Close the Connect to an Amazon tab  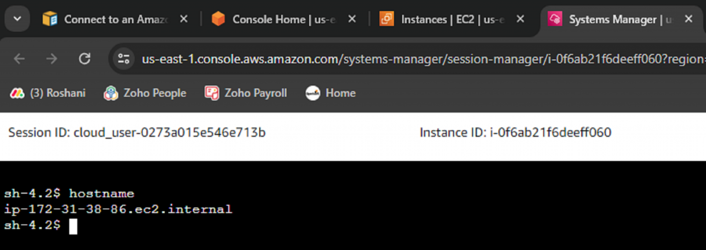[184, 19]
